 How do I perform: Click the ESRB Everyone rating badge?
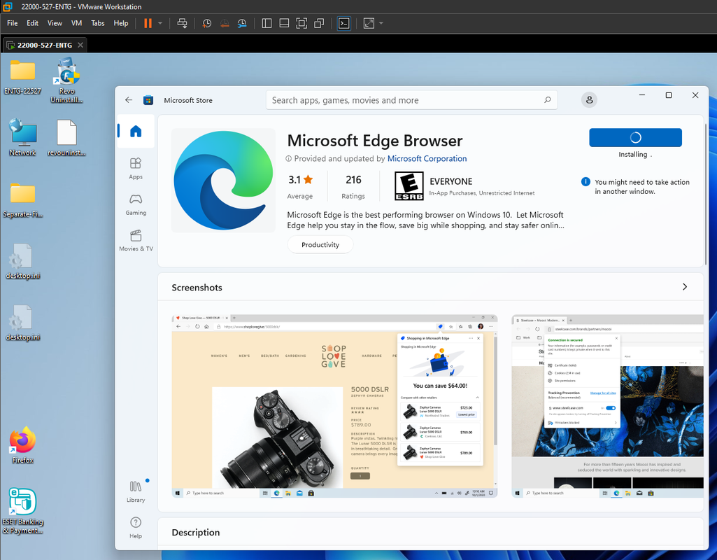click(x=409, y=185)
